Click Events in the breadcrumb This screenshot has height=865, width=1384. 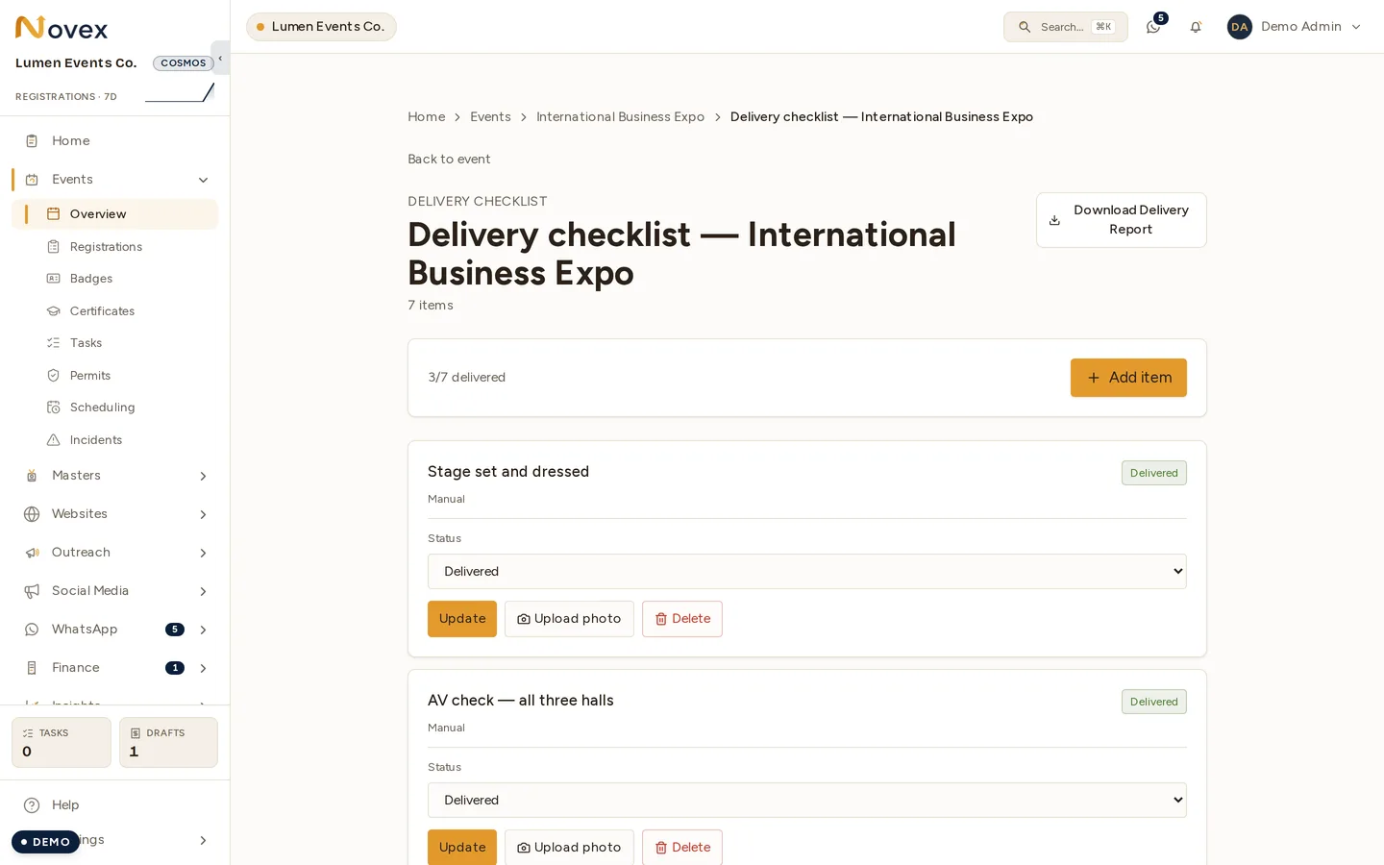click(x=490, y=117)
